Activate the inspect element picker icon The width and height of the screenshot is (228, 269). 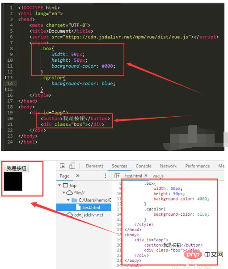(62, 166)
